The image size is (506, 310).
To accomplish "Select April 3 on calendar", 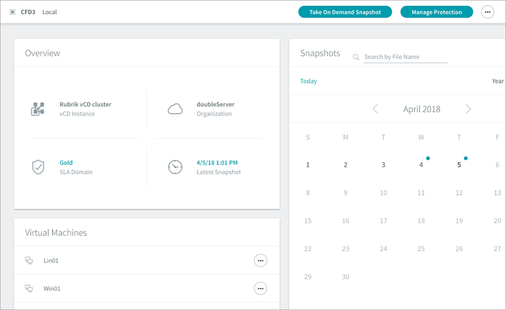I will coord(384,165).
